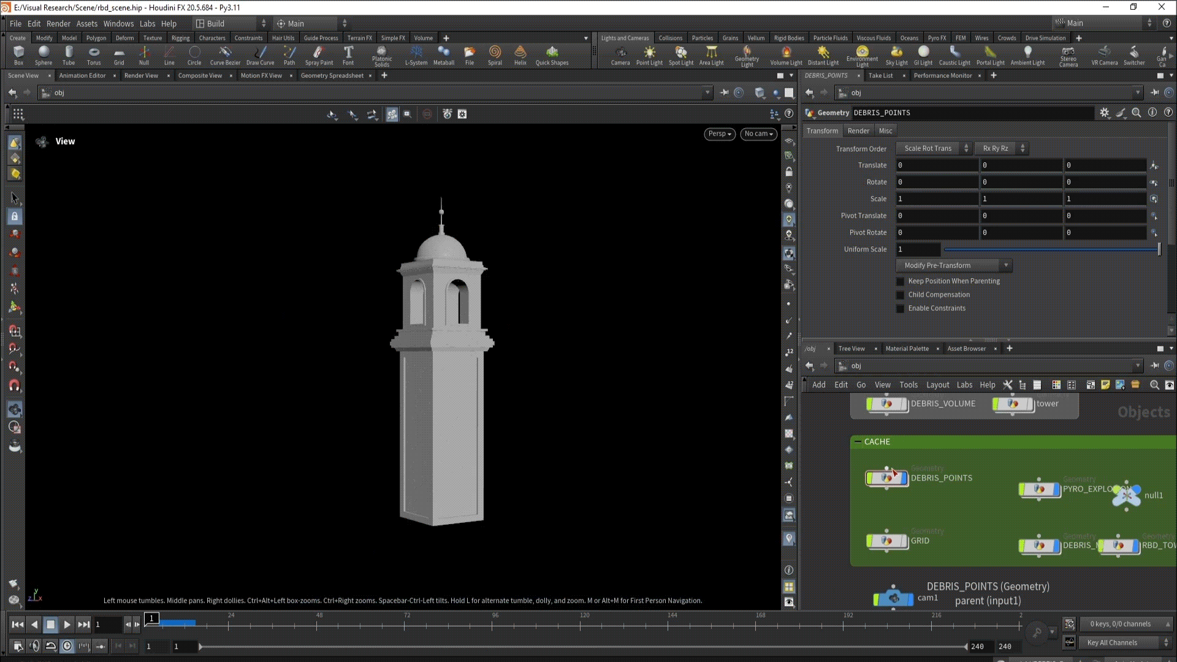
Task: Check the Child Compensation option
Action: coord(900,295)
